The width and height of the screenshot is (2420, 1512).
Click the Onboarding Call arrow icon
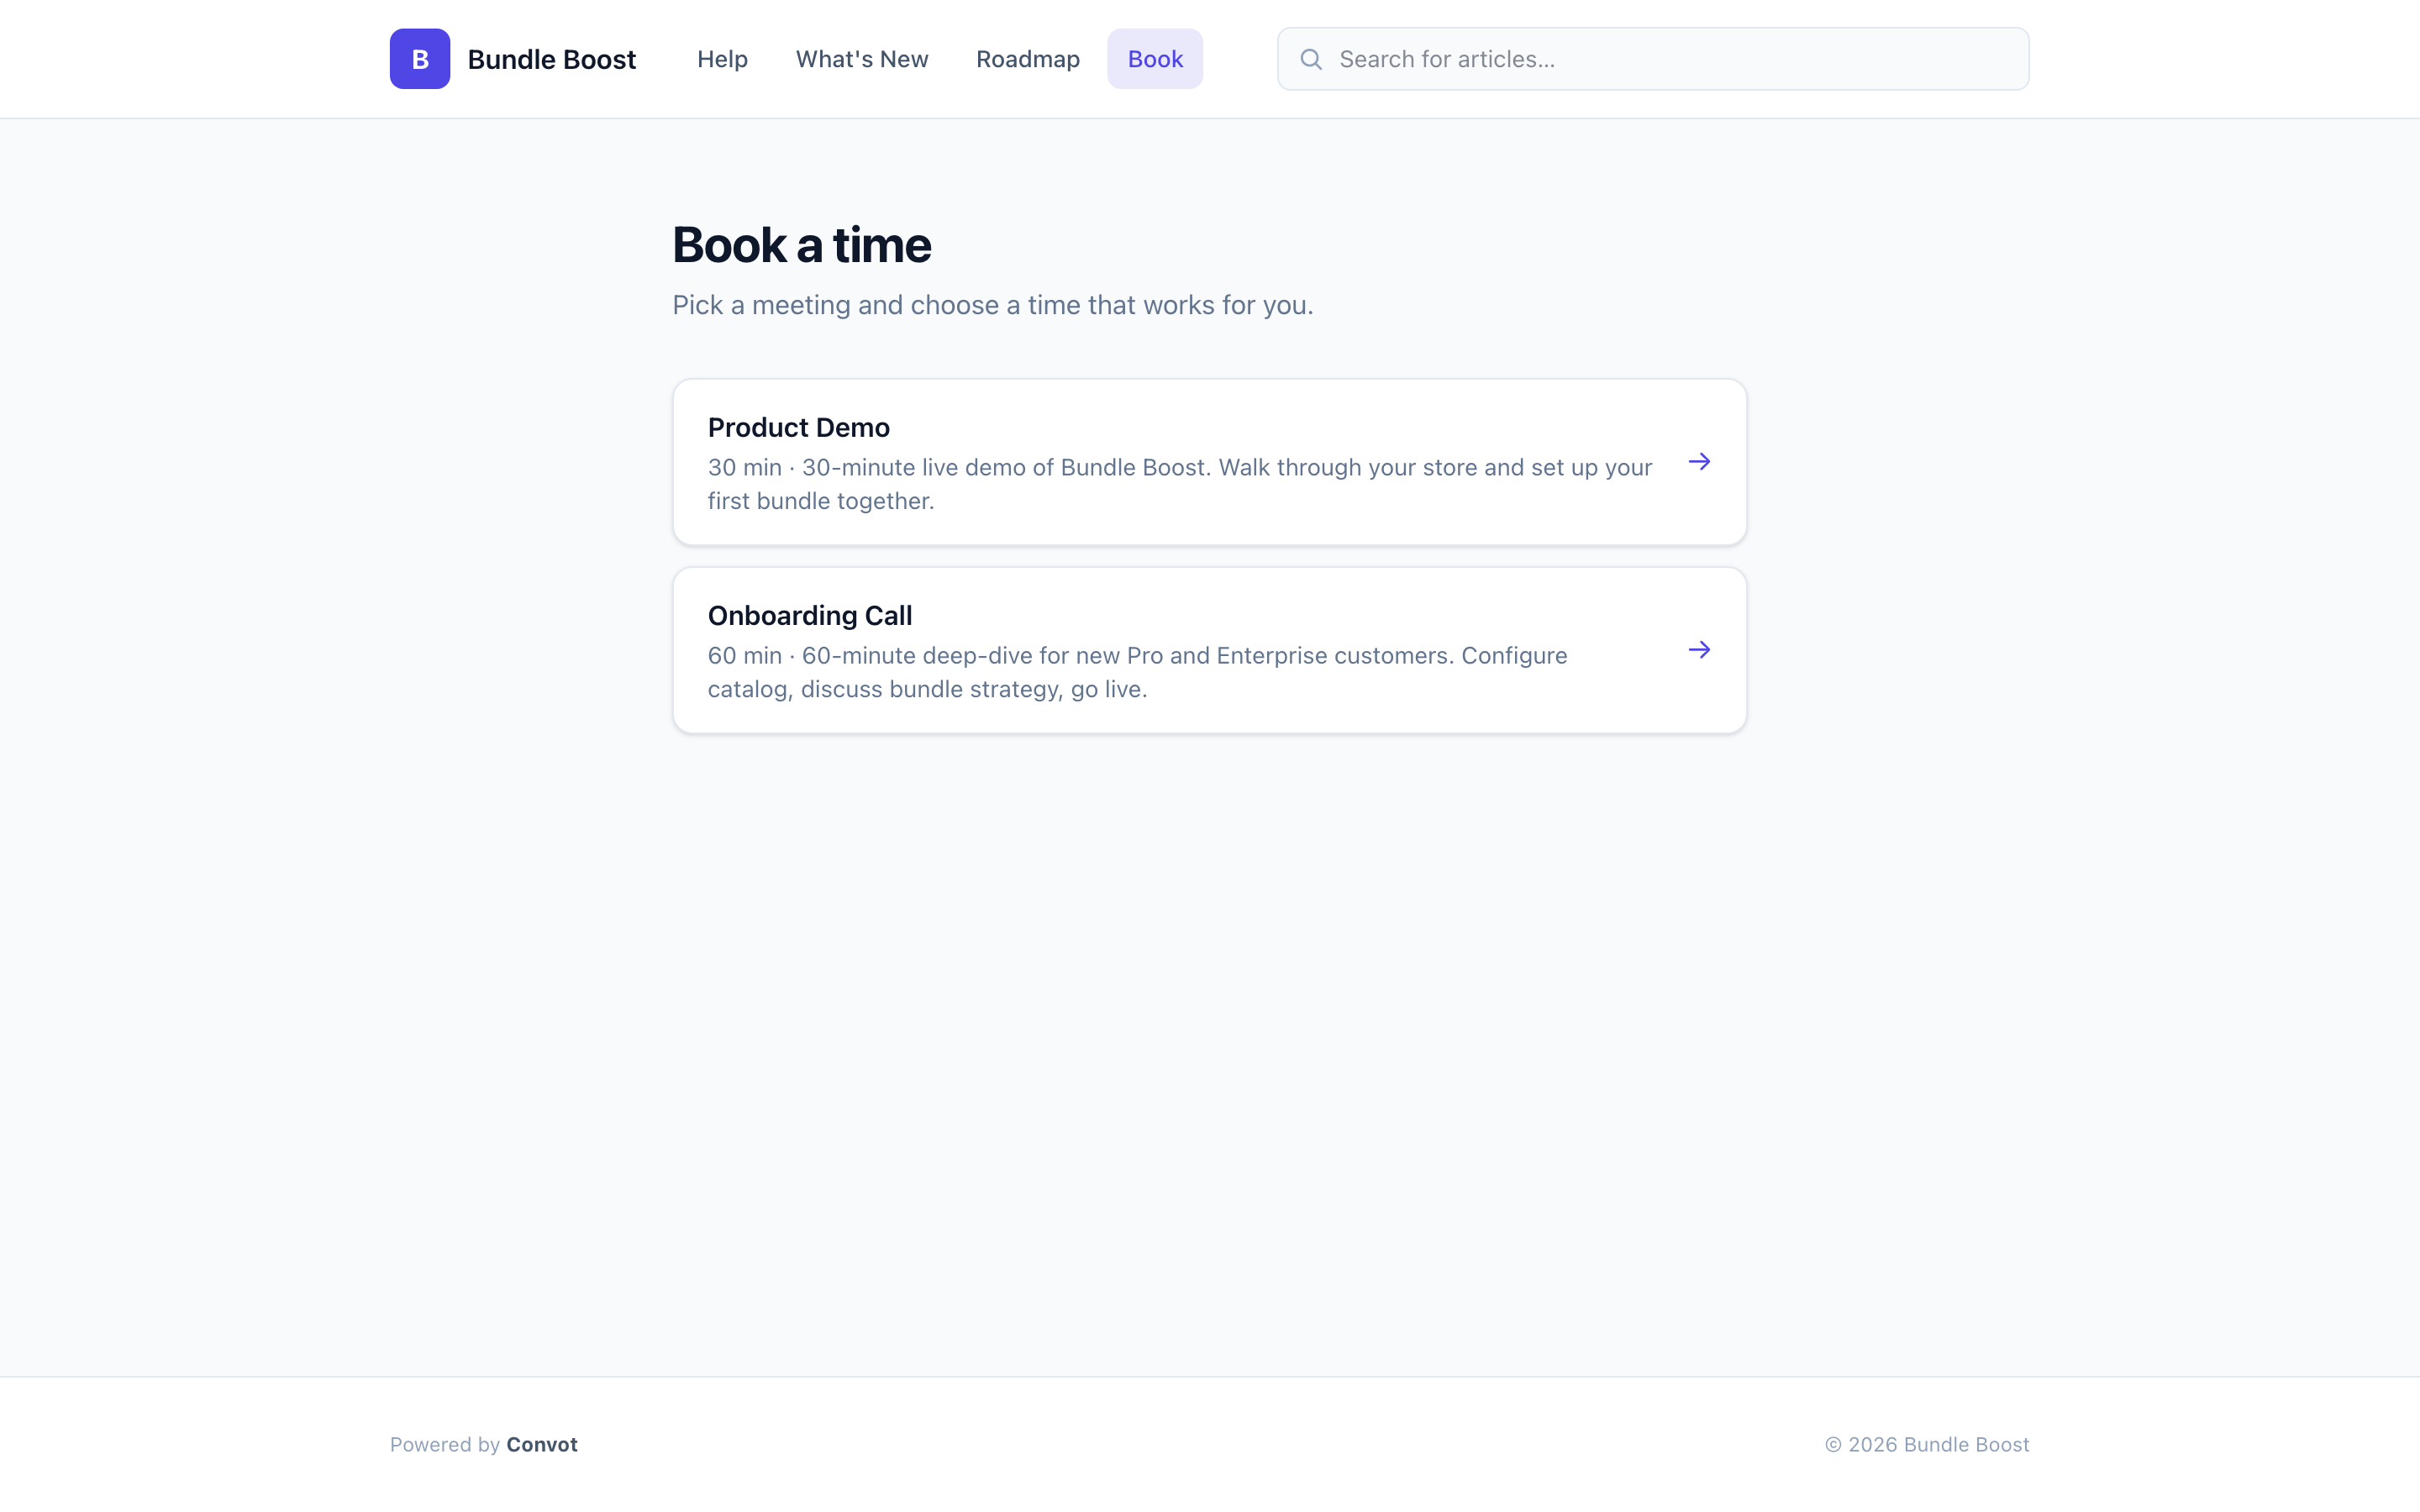[1699, 650]
